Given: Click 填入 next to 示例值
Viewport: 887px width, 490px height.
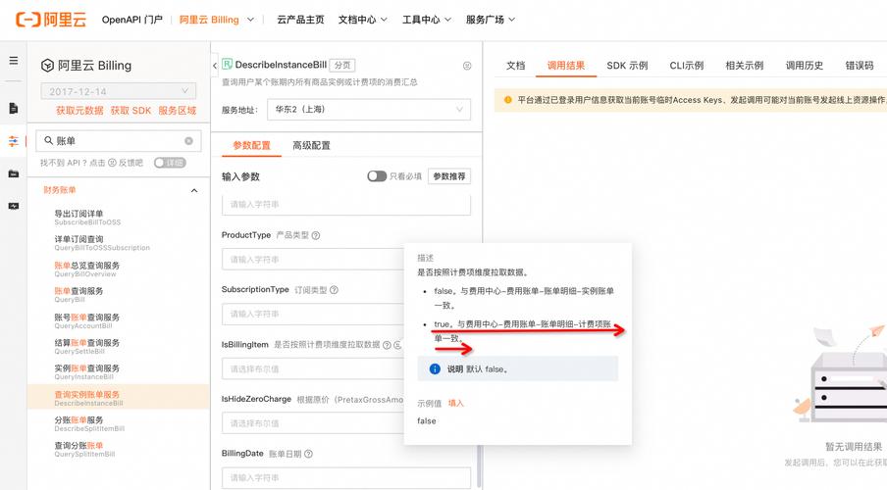Looking at the screenshot, I should pos(456,404).
